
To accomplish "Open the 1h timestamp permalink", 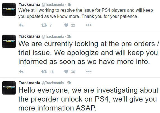I will (x=69, y=4).
